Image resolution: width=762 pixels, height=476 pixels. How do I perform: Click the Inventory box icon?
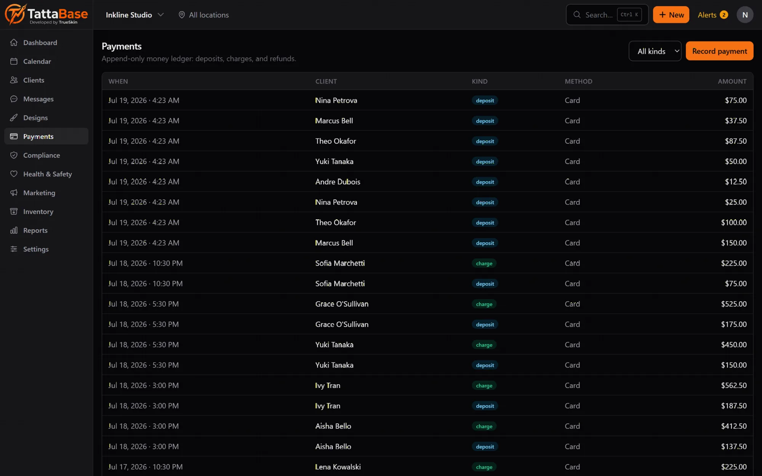14,212
